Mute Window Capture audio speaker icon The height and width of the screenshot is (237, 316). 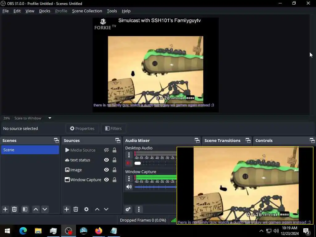pyautogui.click(x=129, y=187)
